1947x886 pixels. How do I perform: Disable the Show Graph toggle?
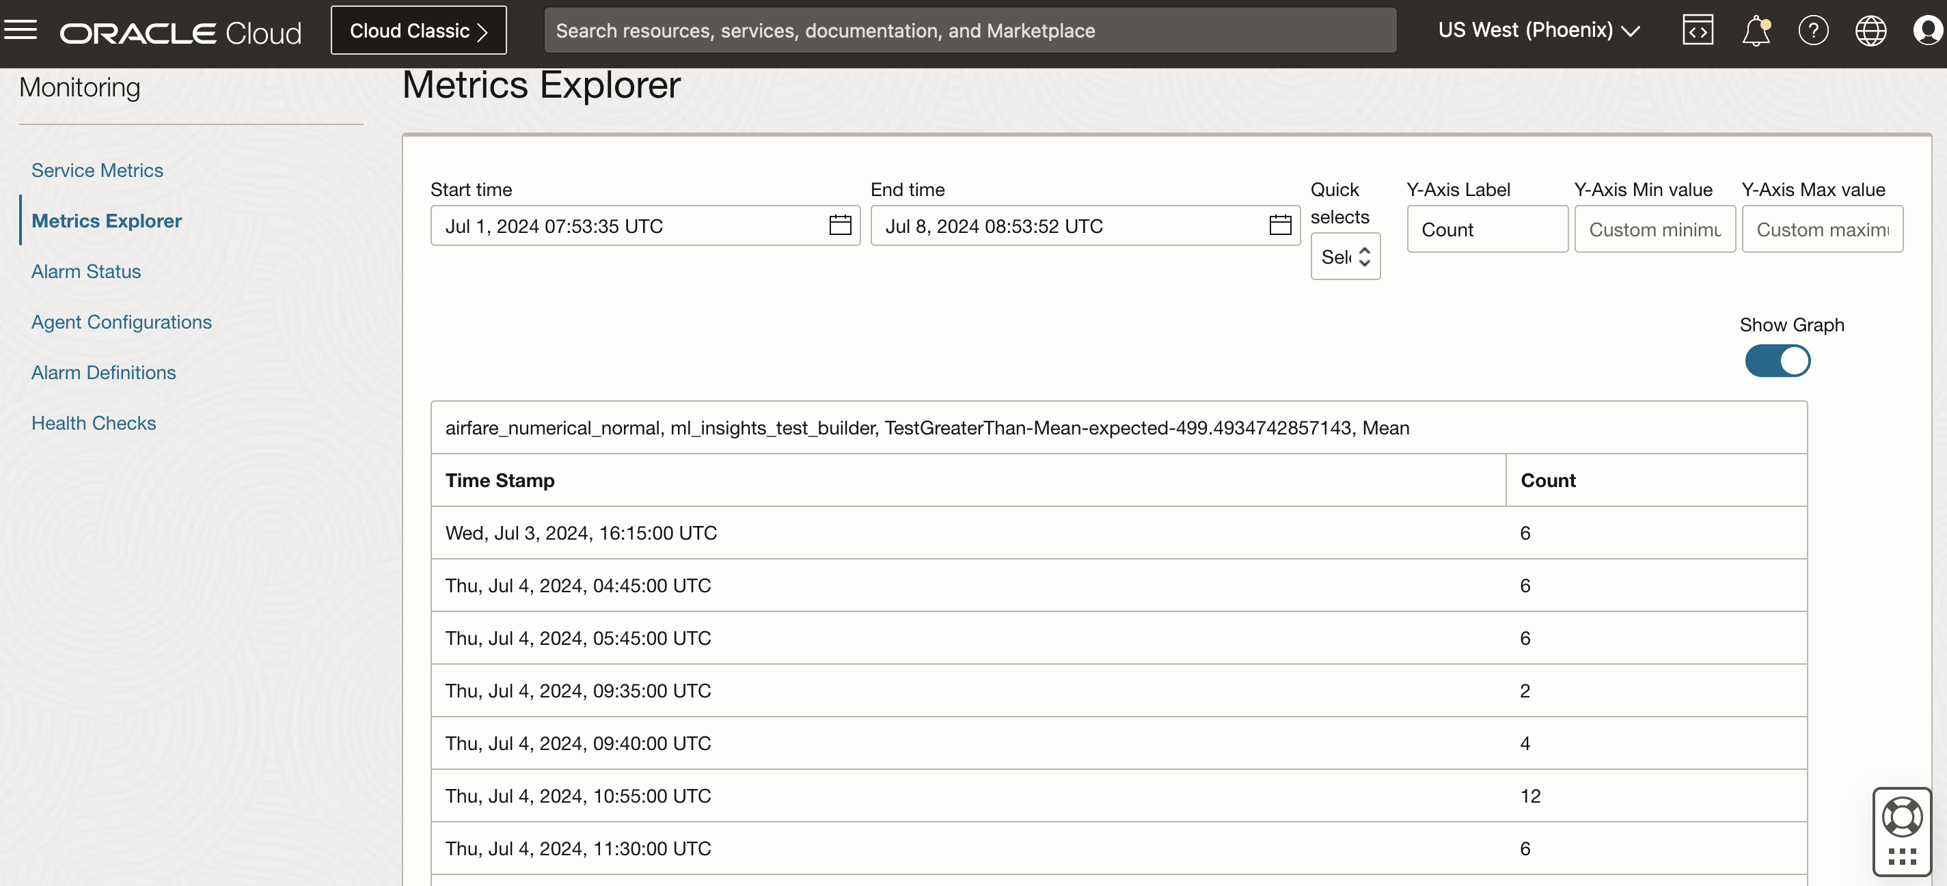pyautogui.click(x=1777, y=361)
